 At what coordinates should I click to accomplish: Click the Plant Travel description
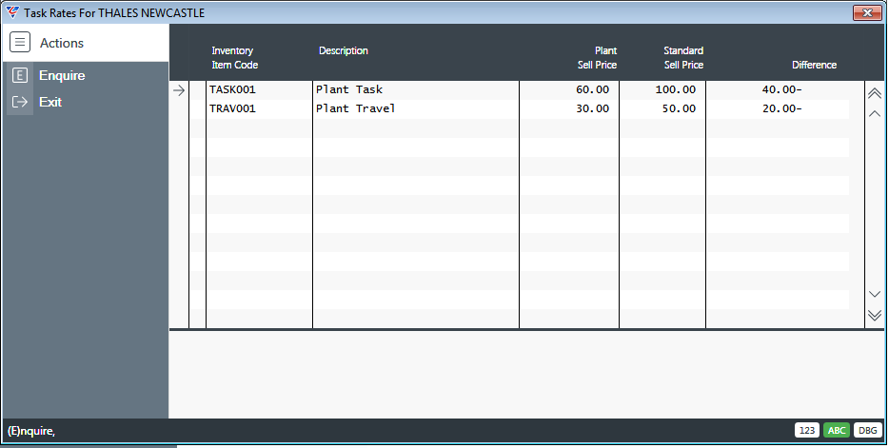[355, 108]
